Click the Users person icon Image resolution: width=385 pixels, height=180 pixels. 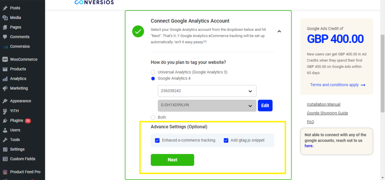(5, 130)
